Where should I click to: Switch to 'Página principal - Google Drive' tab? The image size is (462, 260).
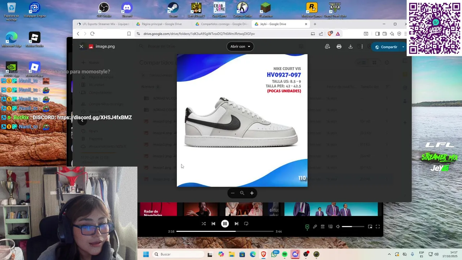[162, 24]
